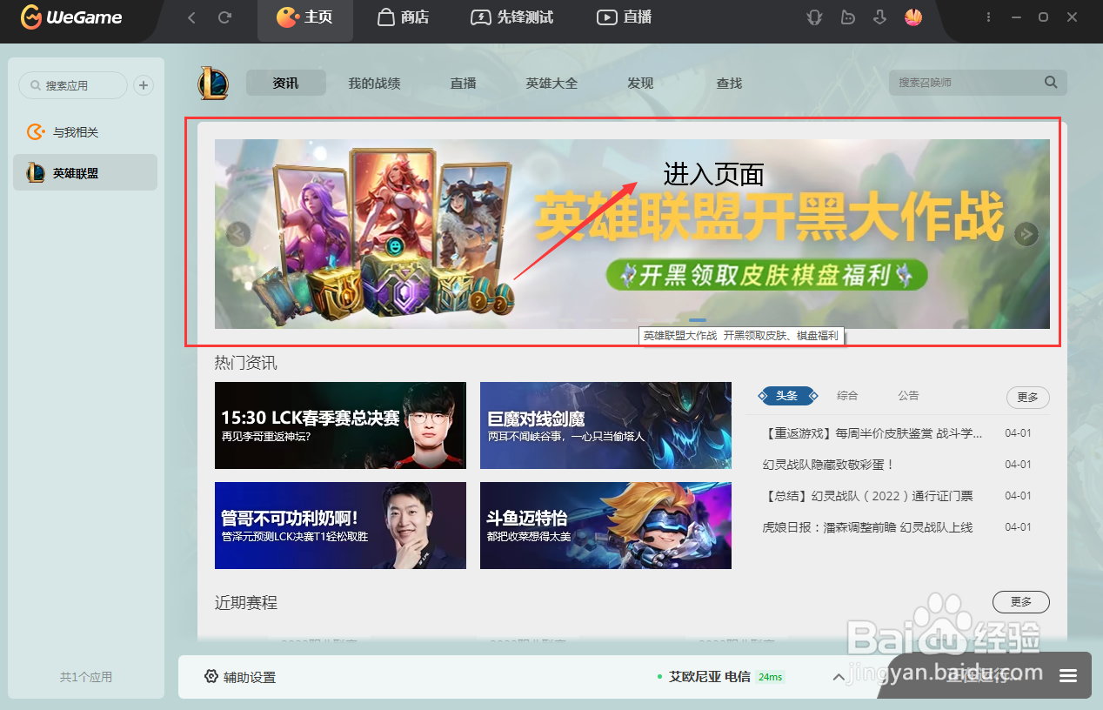Open 幻灵战队隐藏致敬彩蛋 headline

coord(828,465)
